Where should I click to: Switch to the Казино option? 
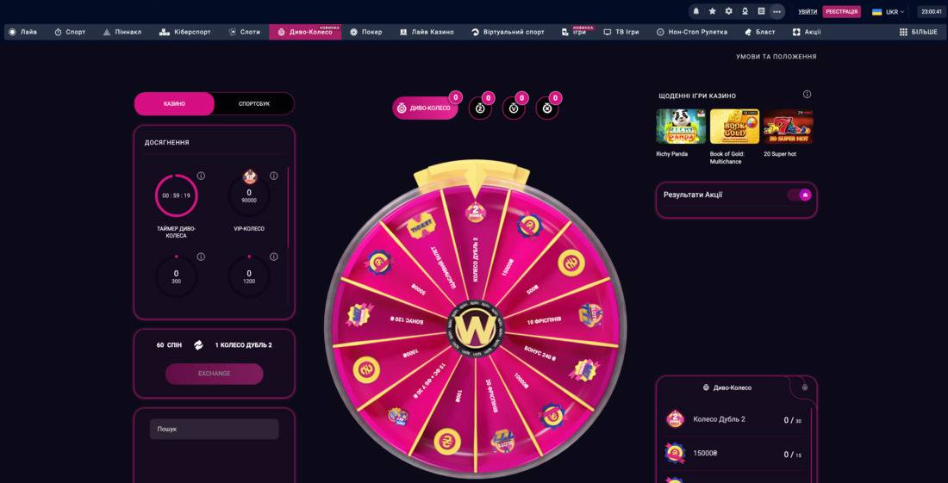pos(174,104)
